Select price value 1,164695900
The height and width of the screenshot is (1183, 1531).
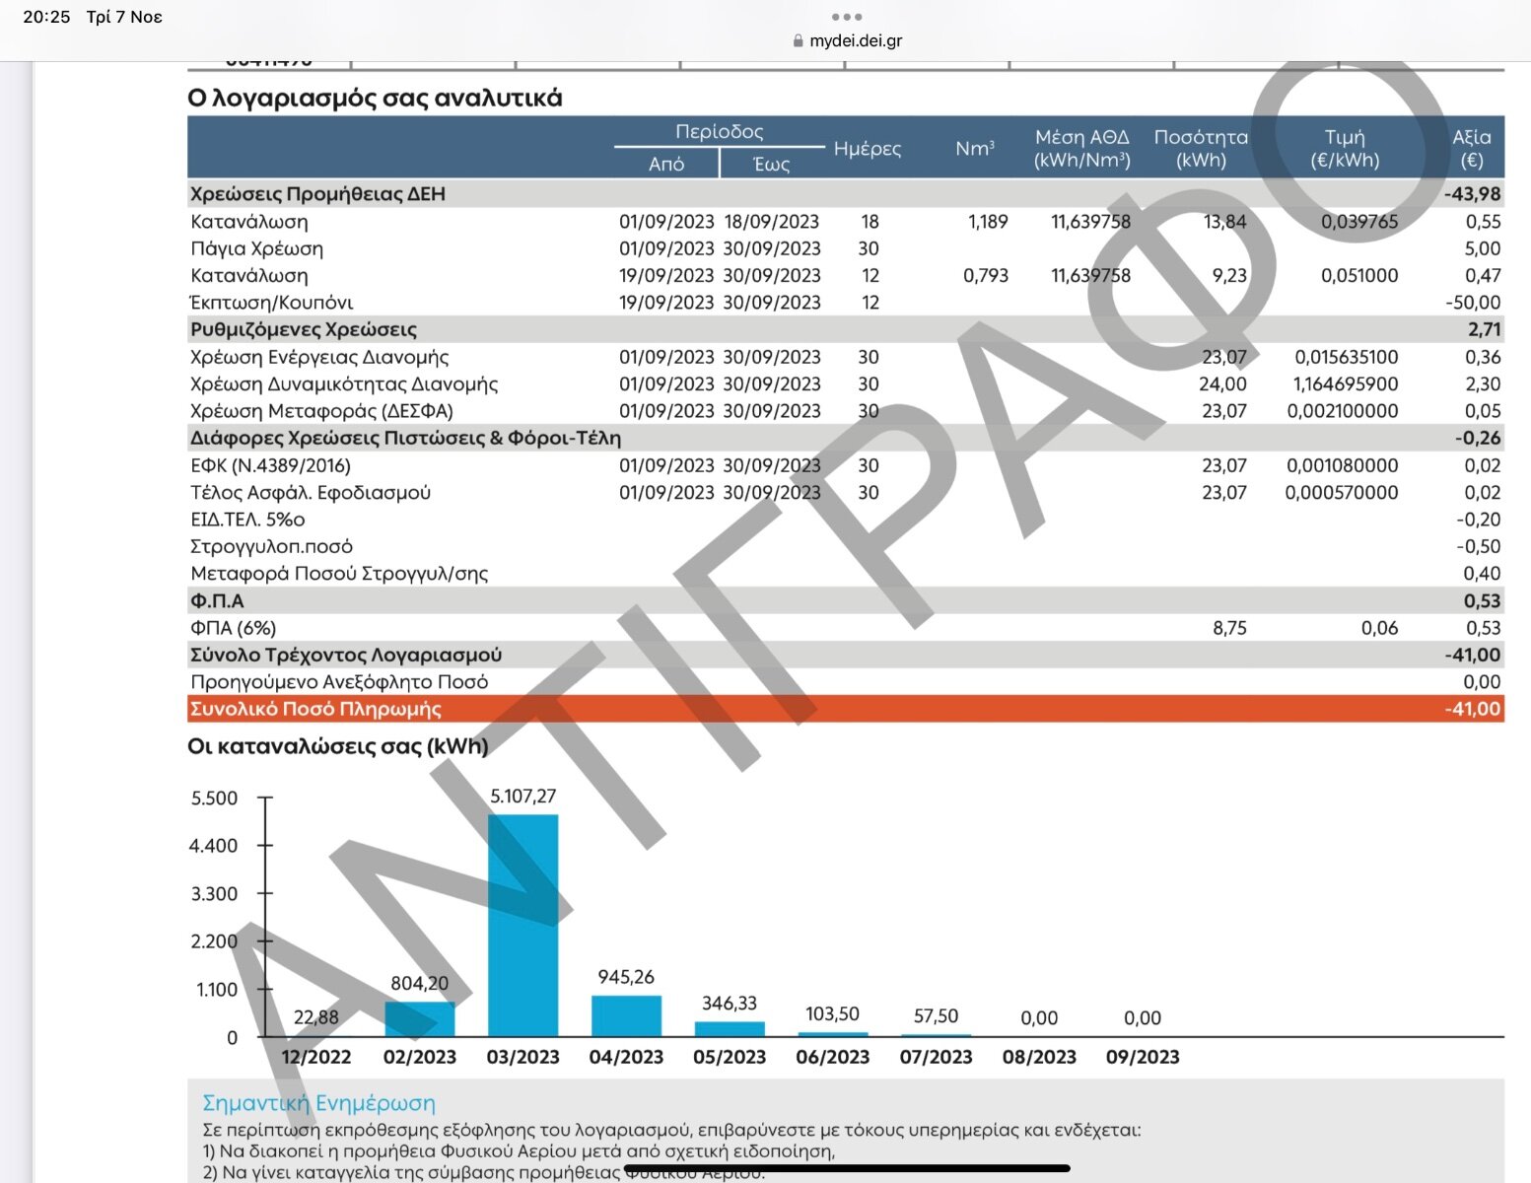(1346, 383)
